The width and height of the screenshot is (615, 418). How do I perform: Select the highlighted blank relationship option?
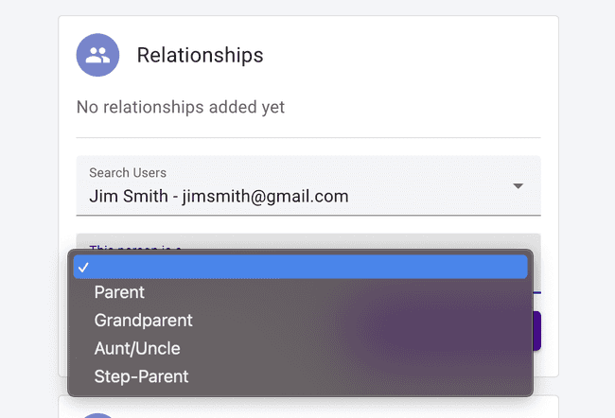(x=300, y=268)
